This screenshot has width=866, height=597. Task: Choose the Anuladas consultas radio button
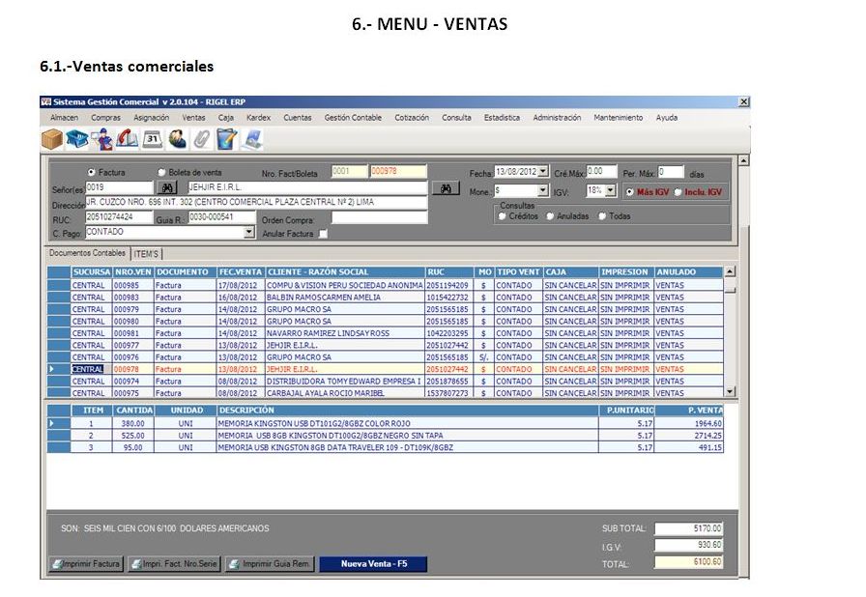(x=550, y=216)
